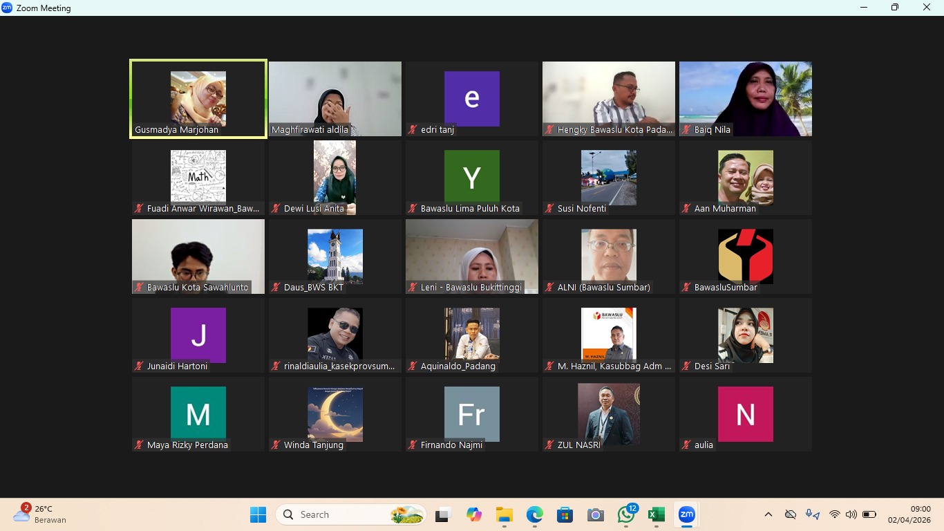The width and height of the screenshot is (944, 531).
Task: Open WhatsApp from the taskbar
Action: click(x=626, y=515)
